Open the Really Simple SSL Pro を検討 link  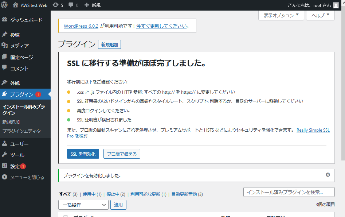(313, 130)
